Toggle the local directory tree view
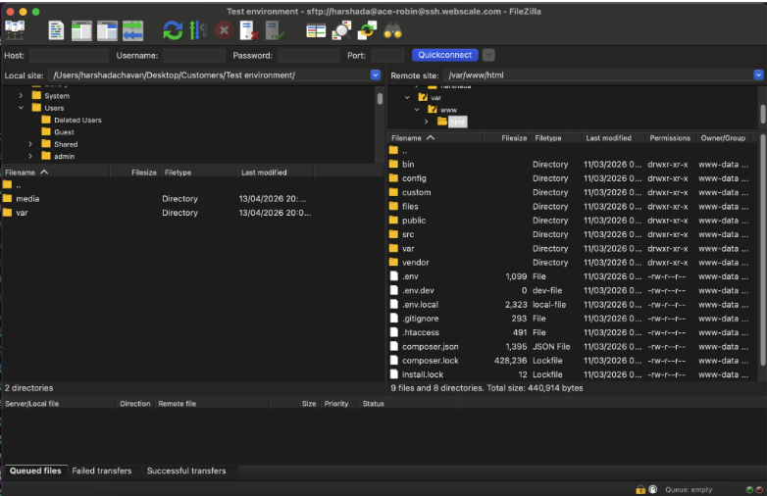The width and height of the screenshot is (767, 496). 81,30
